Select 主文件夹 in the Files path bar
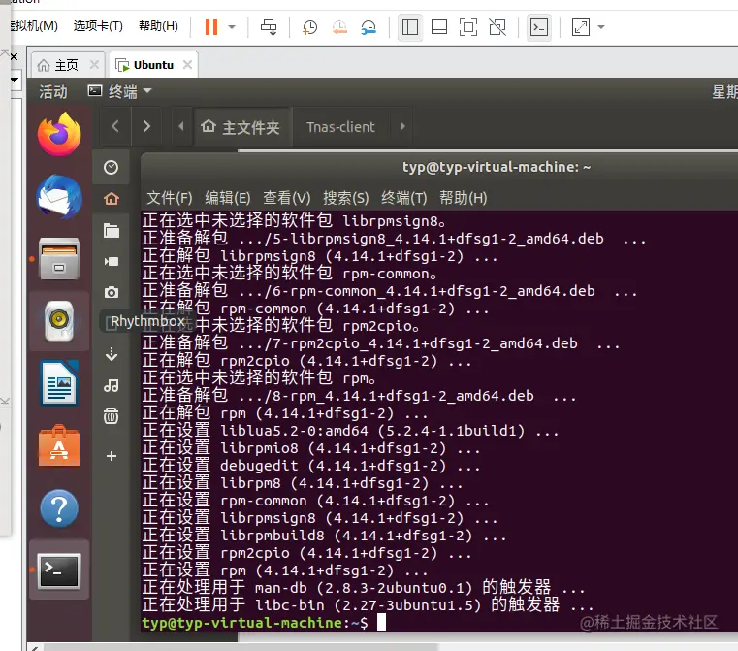This screenshot has width=738, height=651. coord(241,127)
